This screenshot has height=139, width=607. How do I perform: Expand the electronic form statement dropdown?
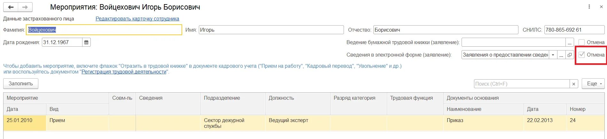tap(553, 55)
